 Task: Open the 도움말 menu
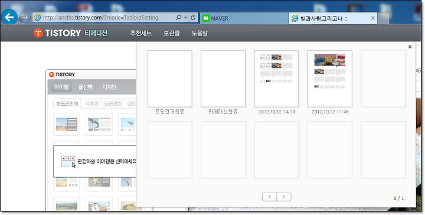click(200, 33)
